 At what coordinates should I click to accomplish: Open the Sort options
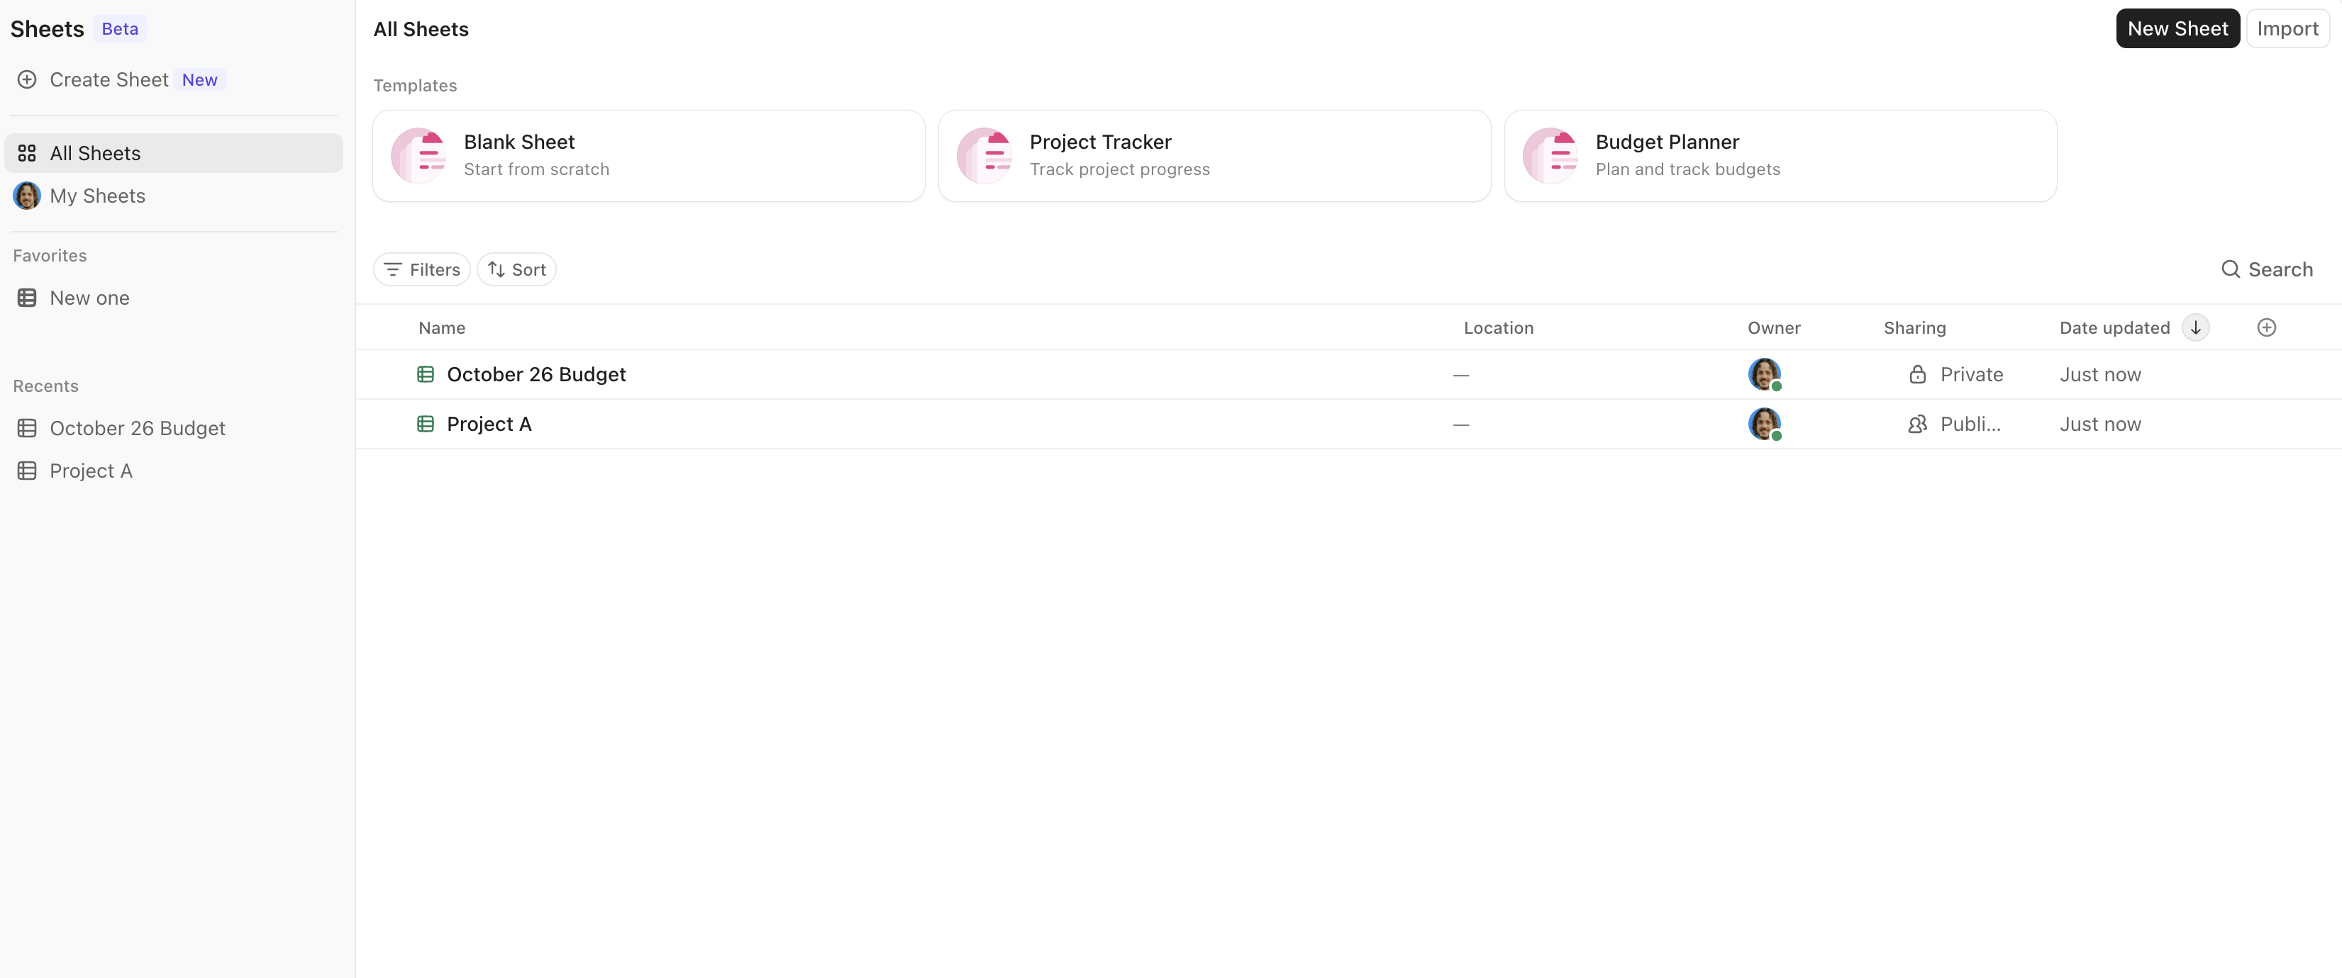(x=516, y=270)
